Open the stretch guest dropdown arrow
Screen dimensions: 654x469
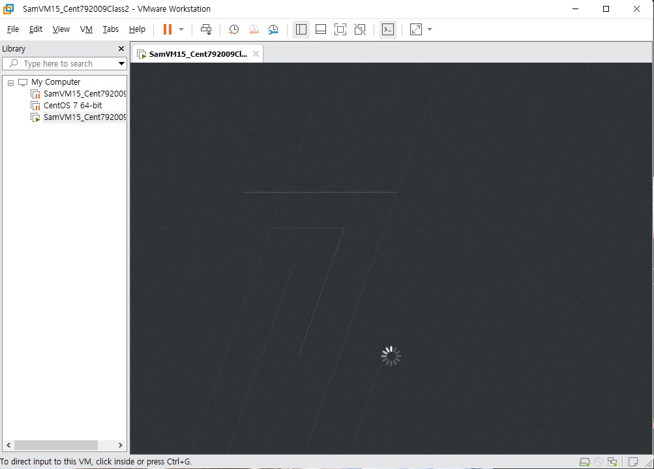pos(430,29)
